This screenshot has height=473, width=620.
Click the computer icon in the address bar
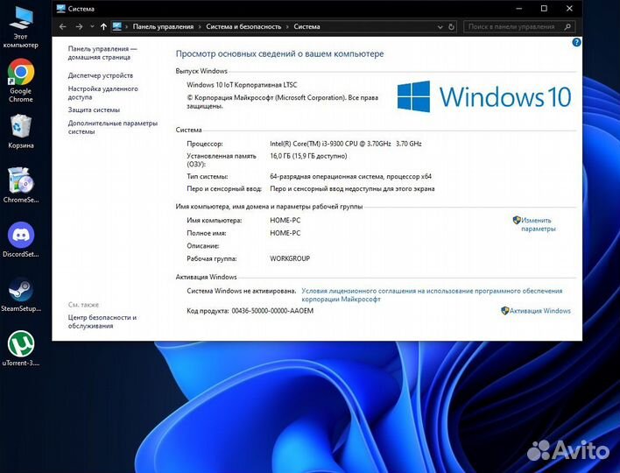coord(116,26)
